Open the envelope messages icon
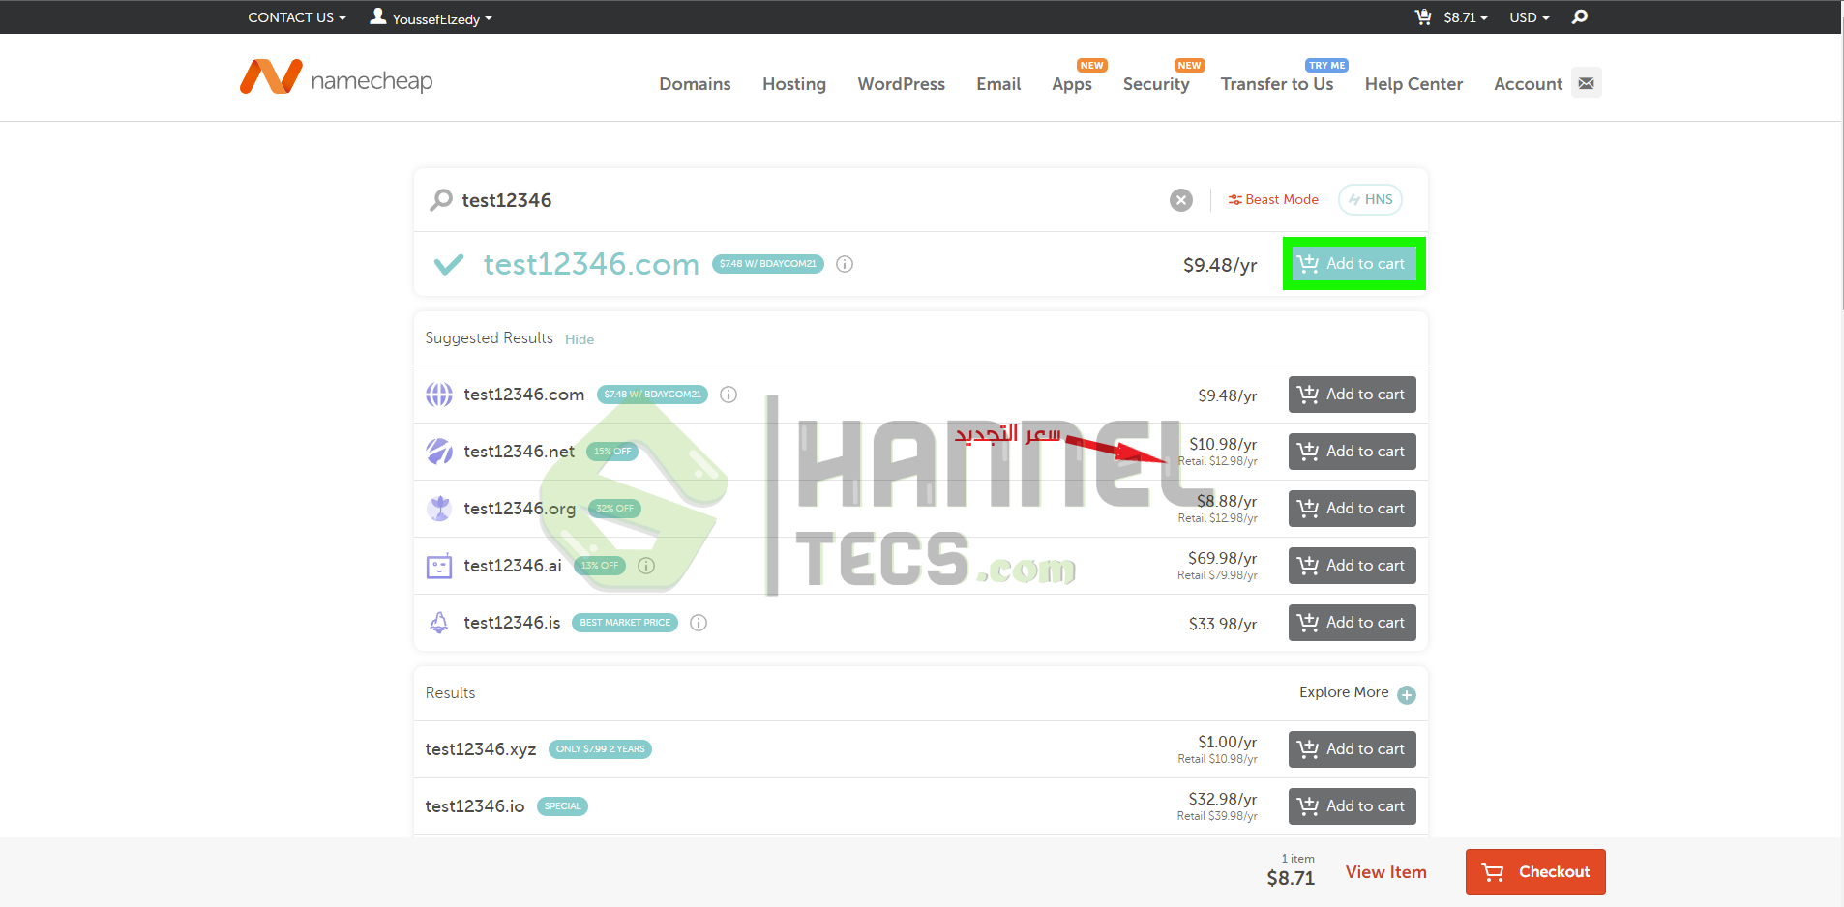 point(1587,83)
